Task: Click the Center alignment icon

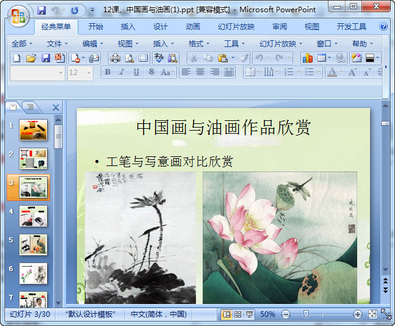Action: click(200, 72)
